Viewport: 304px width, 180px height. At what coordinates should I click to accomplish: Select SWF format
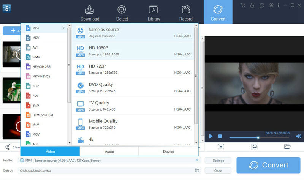(44, 106)
